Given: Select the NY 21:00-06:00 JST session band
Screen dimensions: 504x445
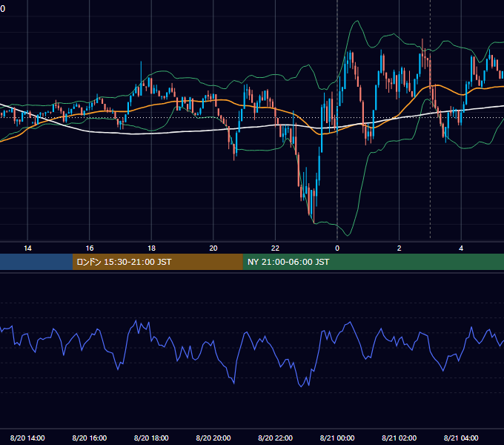Looking at the screenshot, I should 373,262.
